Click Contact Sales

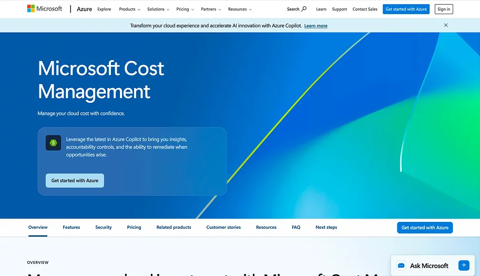(x=365, y=9)
